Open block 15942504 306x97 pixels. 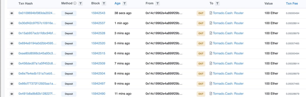click(98, 74)
